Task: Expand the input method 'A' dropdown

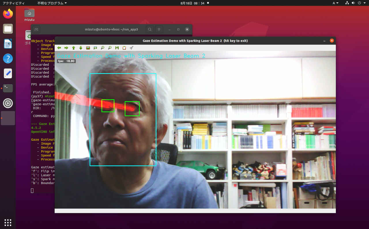Action: (x=336, y=3)
